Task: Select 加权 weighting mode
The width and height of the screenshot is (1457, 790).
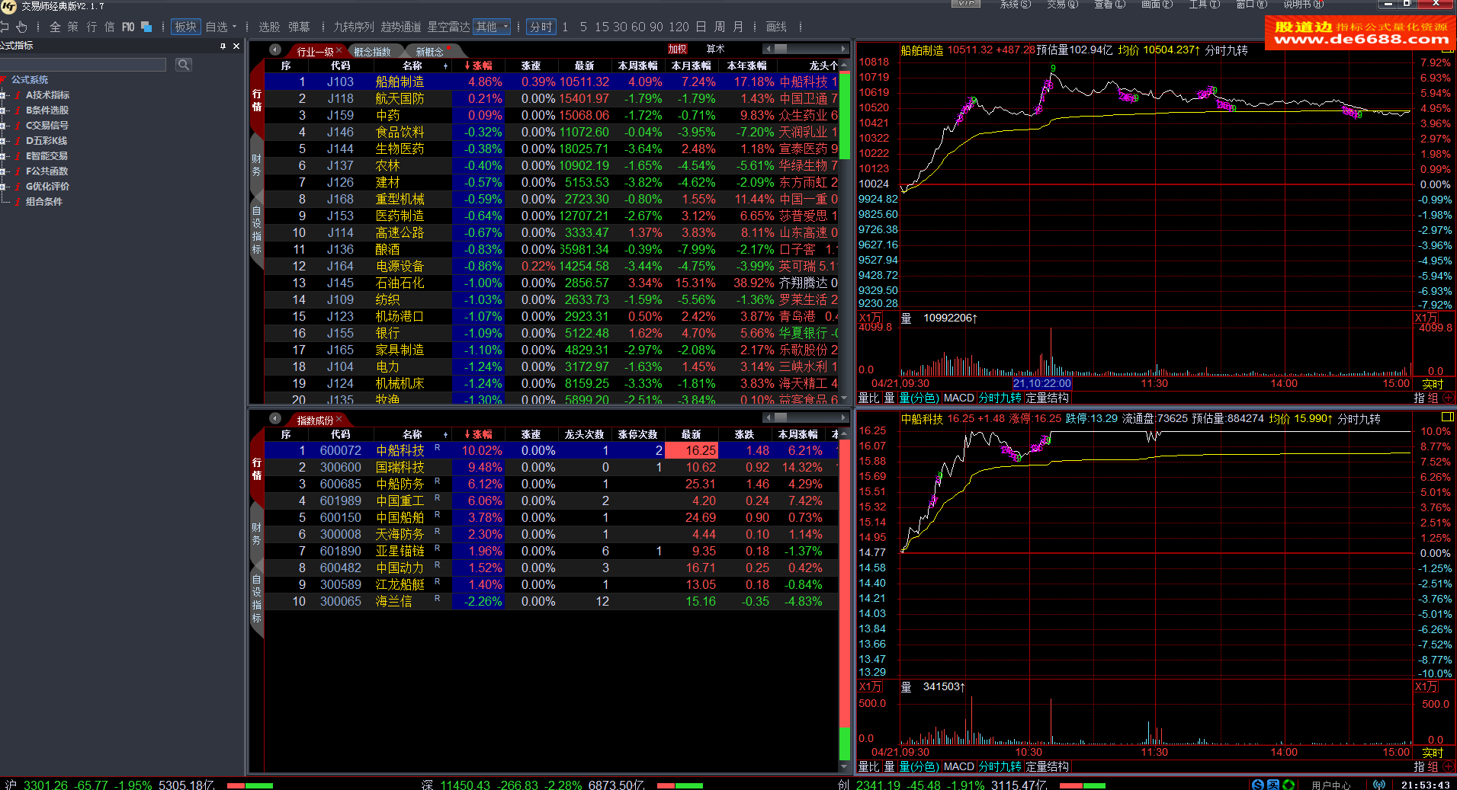Action: (677, 49)
